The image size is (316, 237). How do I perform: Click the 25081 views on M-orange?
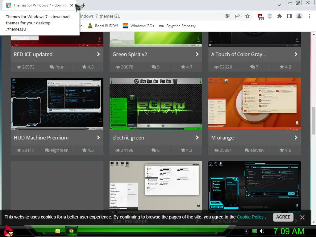point(223,150)
